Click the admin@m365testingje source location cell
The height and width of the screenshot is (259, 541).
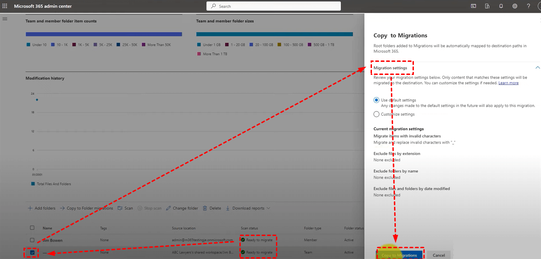(x=202, y=240)
